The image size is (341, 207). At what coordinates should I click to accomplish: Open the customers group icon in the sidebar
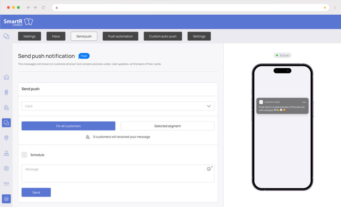click(x=6, y=108)
